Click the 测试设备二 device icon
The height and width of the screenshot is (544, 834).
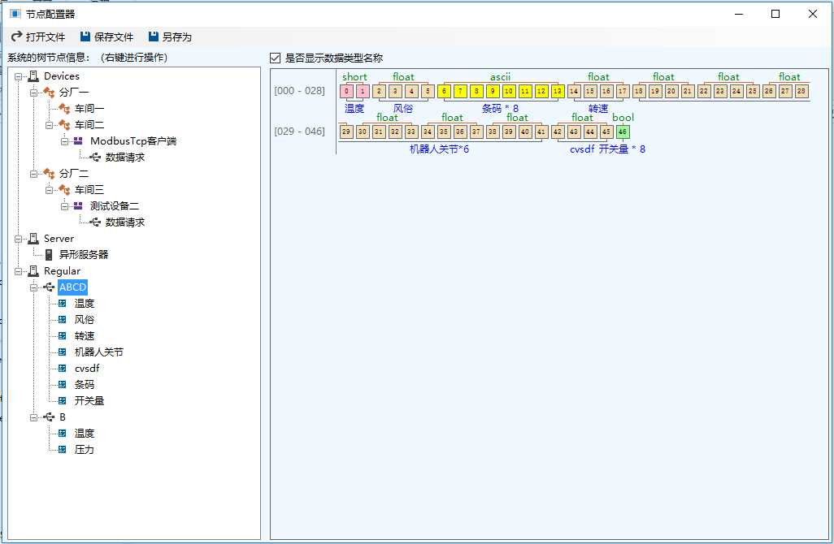78,205
